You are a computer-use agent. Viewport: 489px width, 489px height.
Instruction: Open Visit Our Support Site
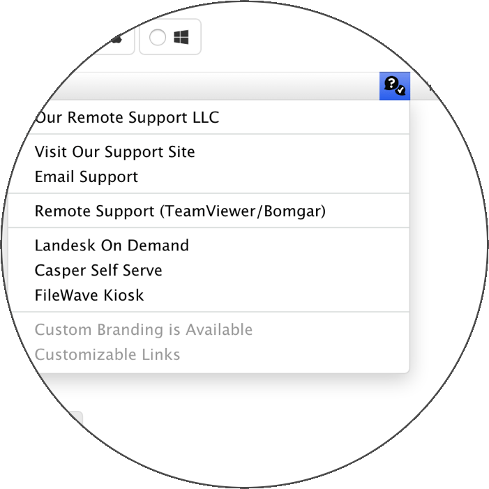[115, 152]
